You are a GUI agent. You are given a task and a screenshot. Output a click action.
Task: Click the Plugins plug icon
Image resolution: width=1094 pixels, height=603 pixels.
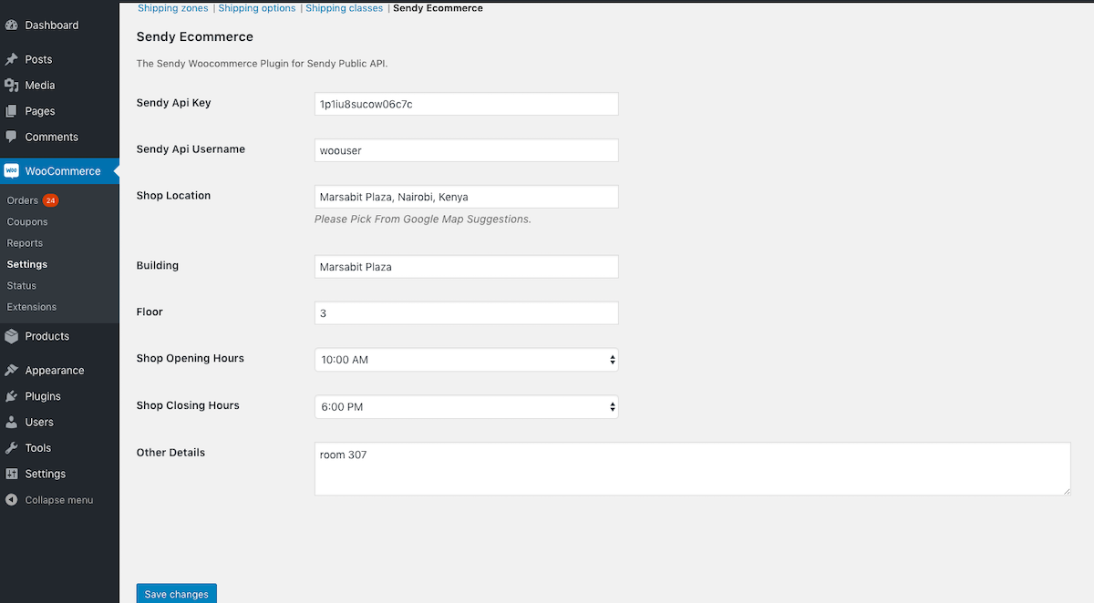pos(12,396)
